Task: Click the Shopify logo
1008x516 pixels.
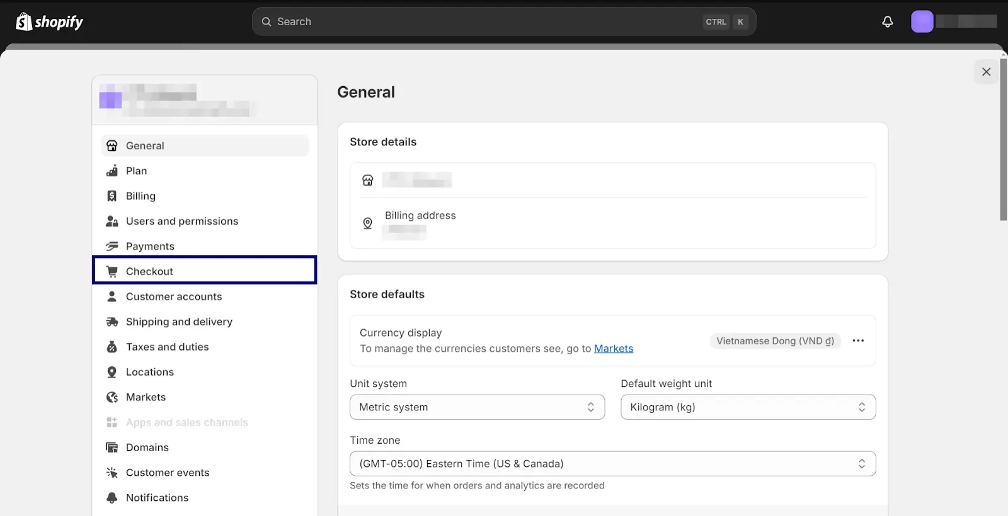Action: tap(49, 22)
